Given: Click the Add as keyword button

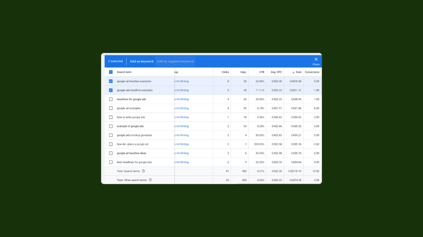Looking at the screenshot, I should [x=141, y=61].
